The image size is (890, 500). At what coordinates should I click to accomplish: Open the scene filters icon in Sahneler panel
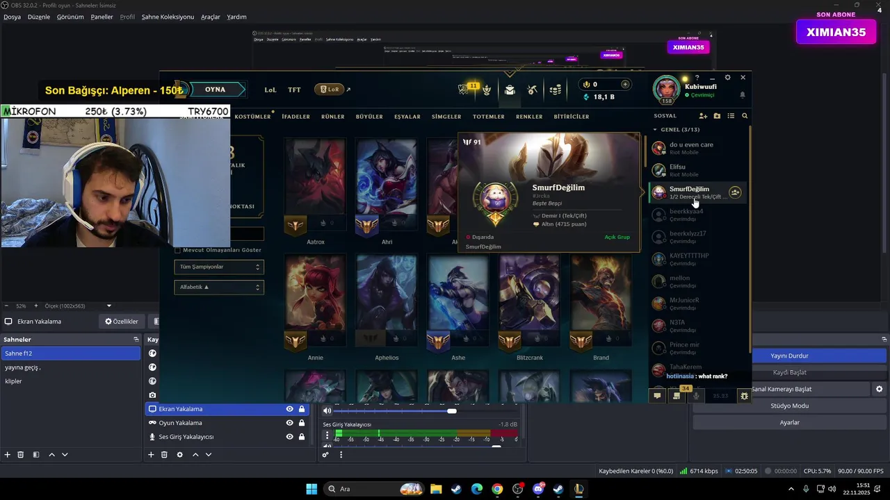tap(36, 455)
